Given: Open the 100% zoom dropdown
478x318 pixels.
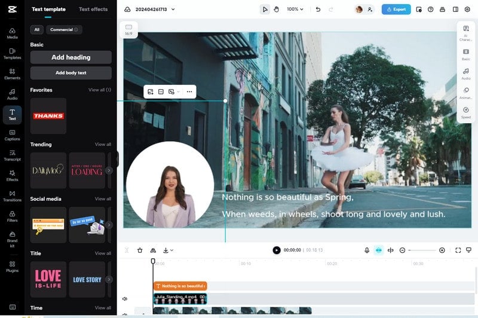Looking at the screenshot, I should tap(295, 10).
